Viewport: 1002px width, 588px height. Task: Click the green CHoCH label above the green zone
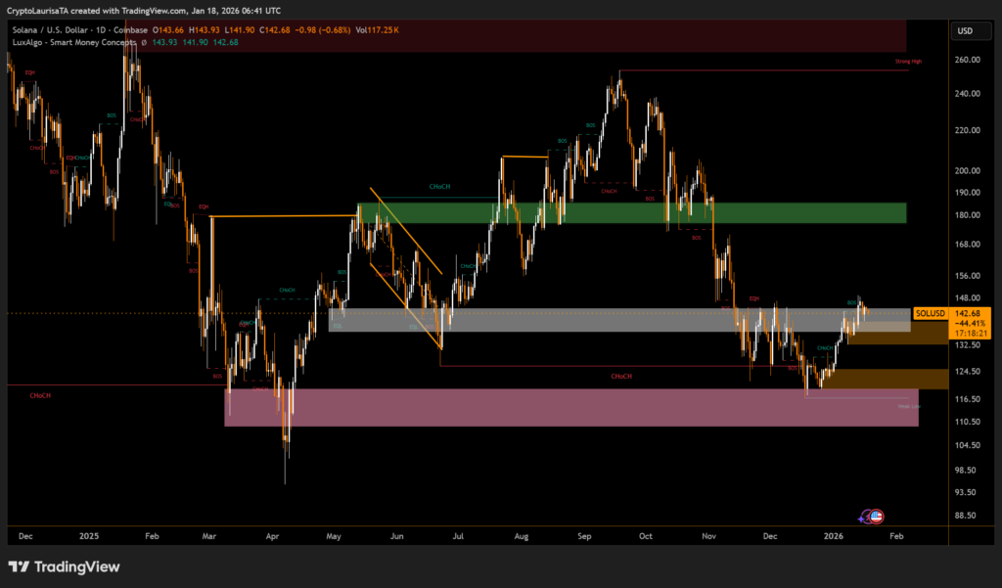point(440,186)
